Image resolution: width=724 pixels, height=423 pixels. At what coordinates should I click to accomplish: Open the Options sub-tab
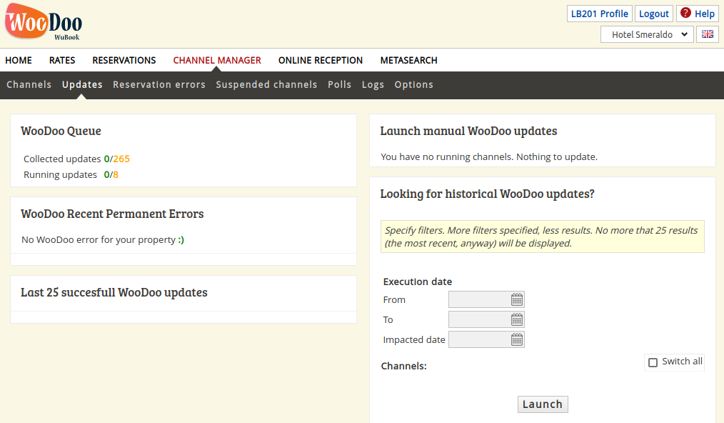(413, 84)
